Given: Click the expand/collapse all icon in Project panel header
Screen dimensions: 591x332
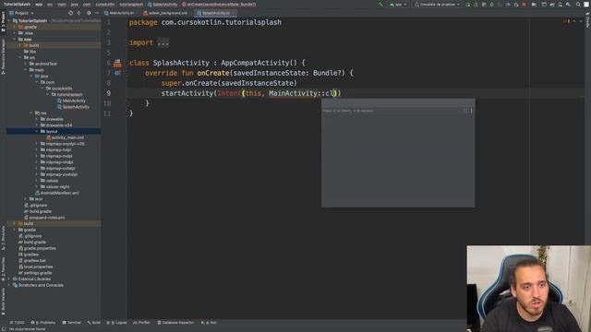Looking at the screenshot, I should point(78,13).
